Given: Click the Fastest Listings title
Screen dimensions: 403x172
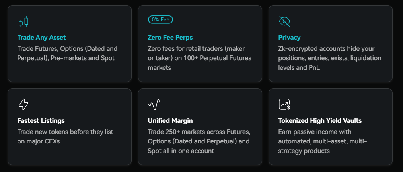Looking at the screenshot, I should point(41,120).
